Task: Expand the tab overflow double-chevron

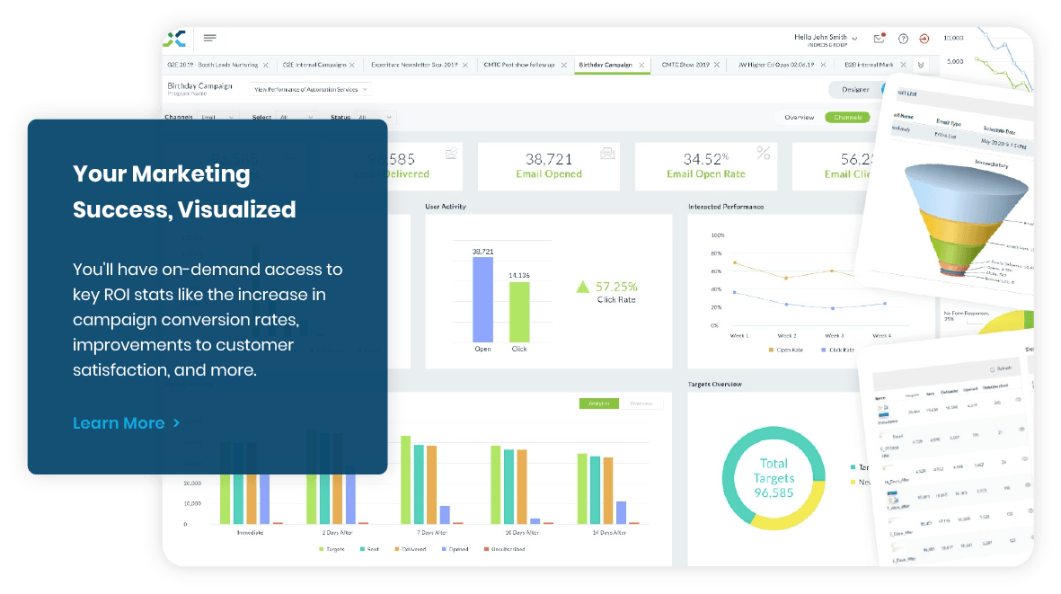Action: pos(920,65)
